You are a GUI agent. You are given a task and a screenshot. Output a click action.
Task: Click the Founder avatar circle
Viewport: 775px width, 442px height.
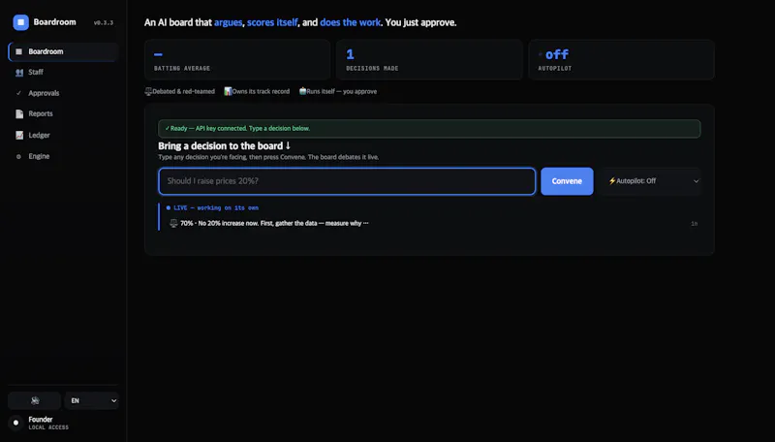(x=15, y=423)
